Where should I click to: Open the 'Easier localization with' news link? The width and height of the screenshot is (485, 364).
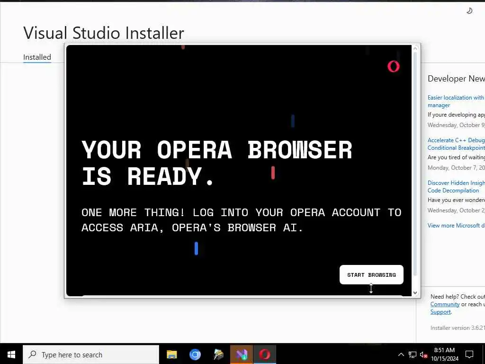456,101
